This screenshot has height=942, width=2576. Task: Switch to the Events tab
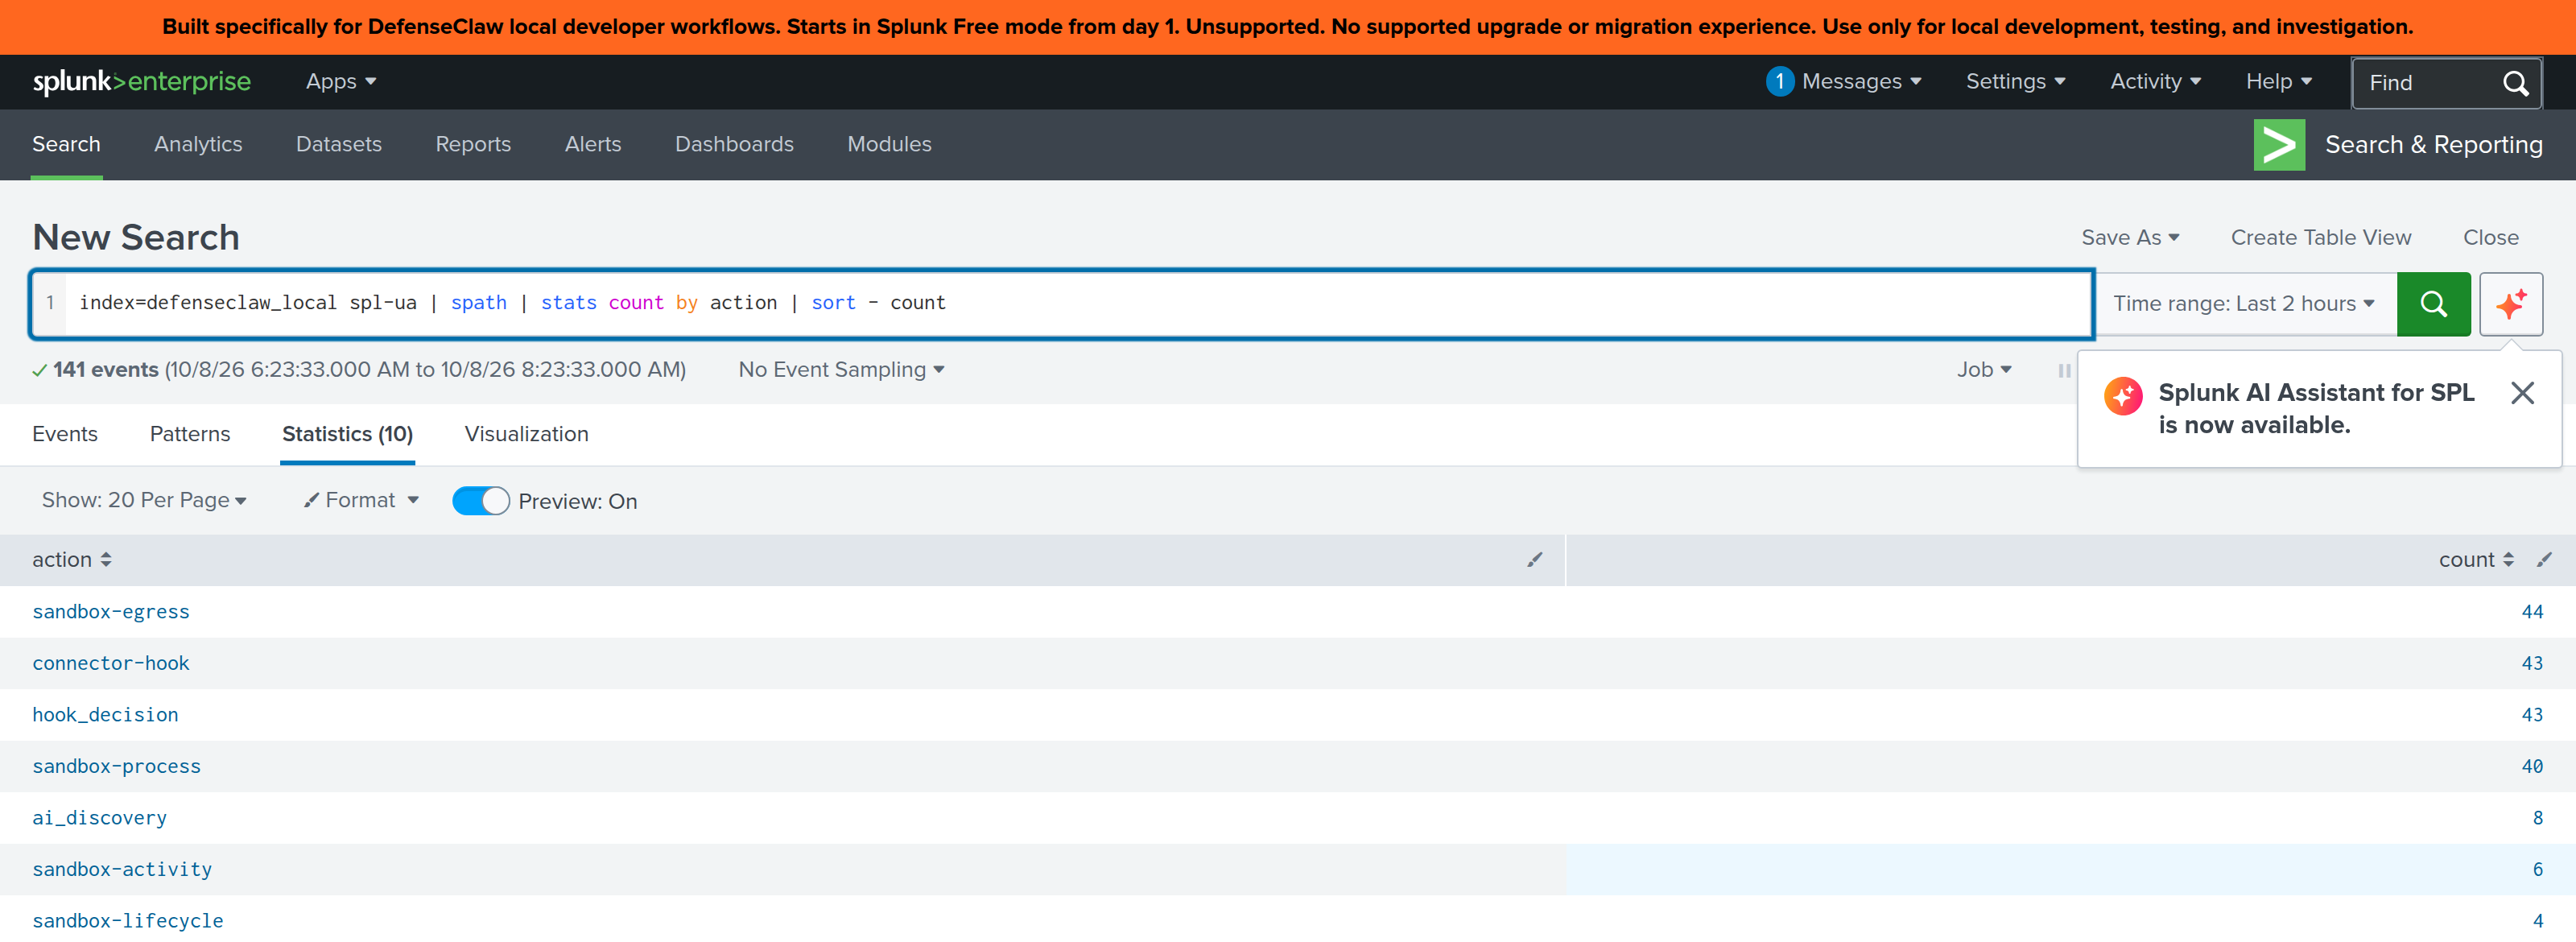(x=65, y=434)
